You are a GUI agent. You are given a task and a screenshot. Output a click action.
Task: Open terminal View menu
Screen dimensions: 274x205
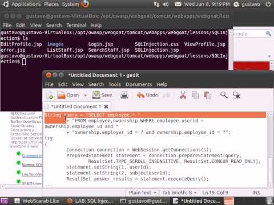click(x=36, y=25)
